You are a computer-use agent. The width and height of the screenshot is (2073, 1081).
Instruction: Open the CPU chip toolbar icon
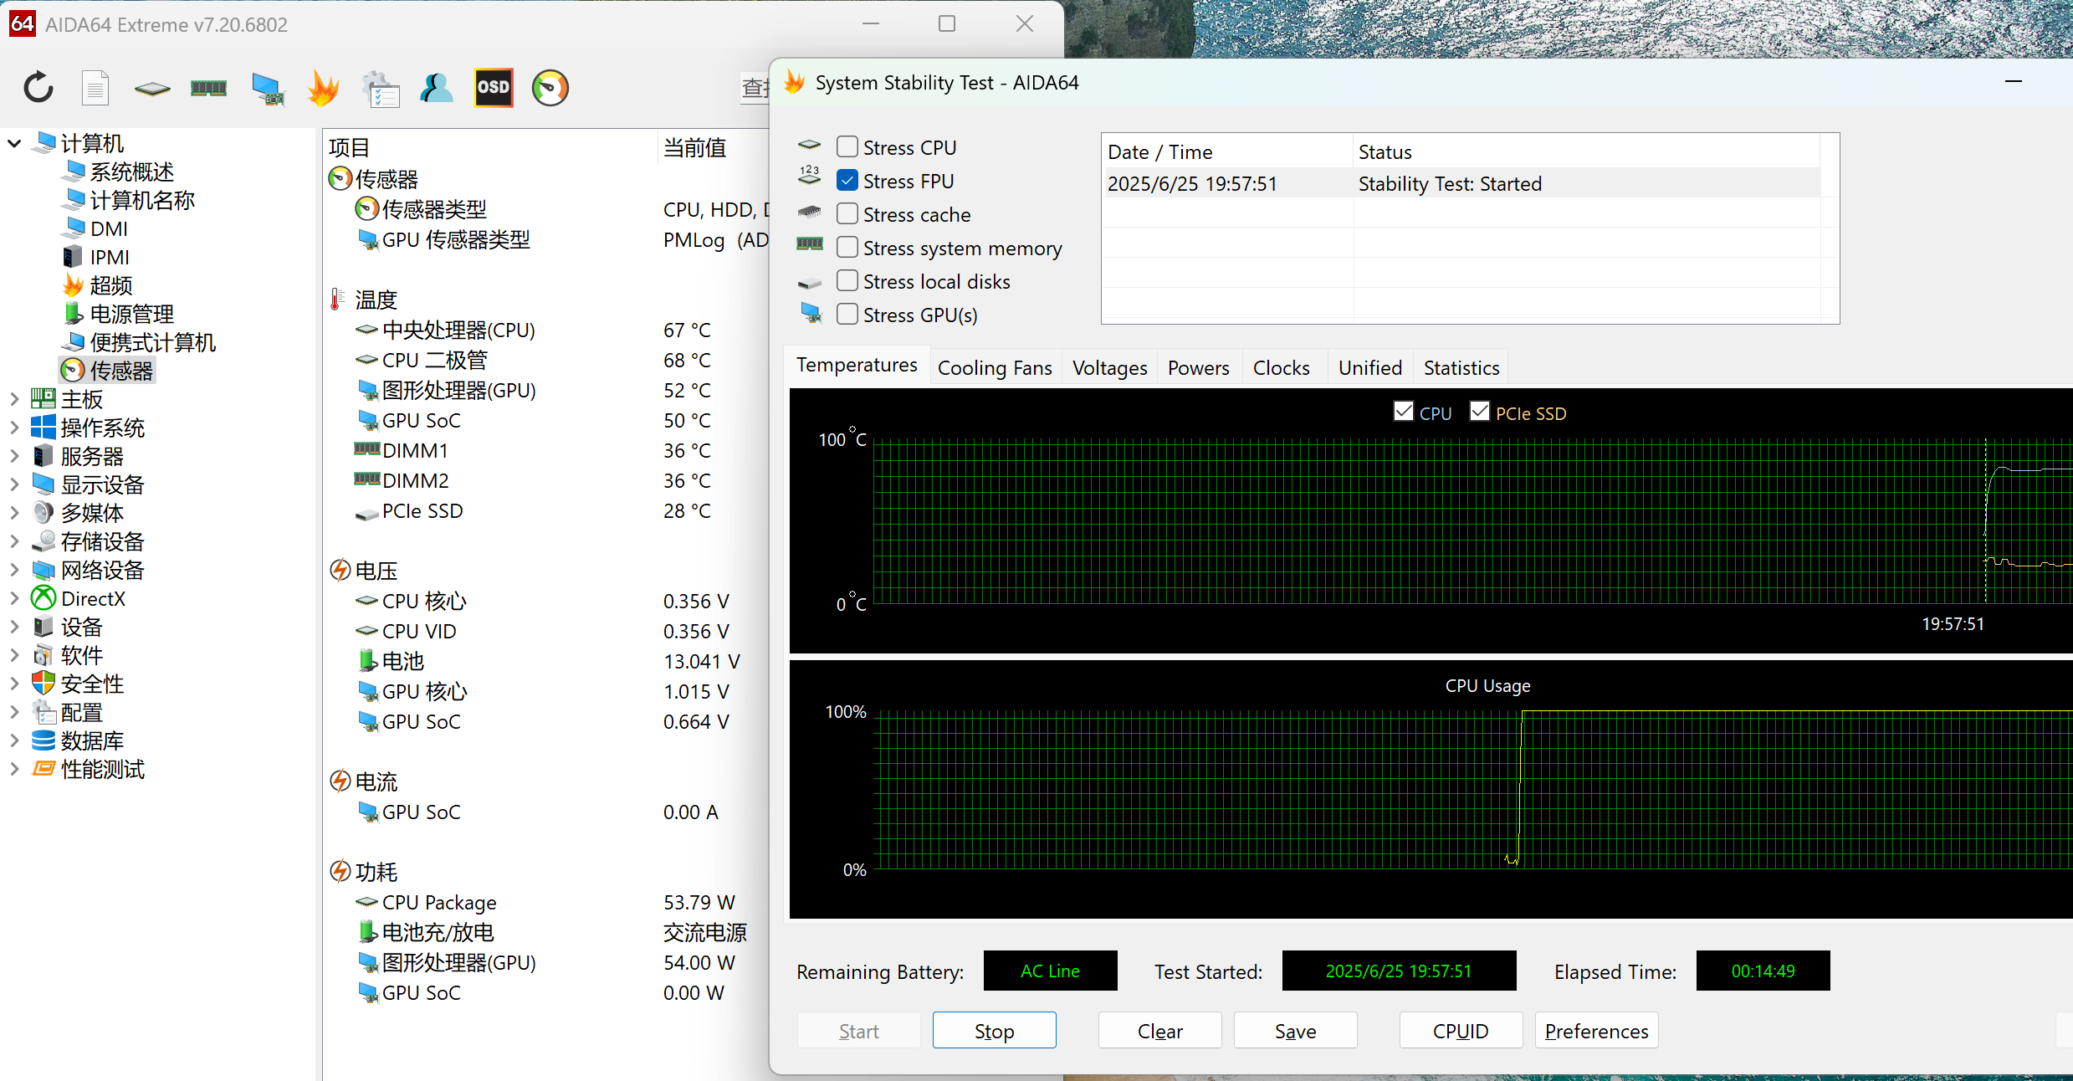(152, 88)
